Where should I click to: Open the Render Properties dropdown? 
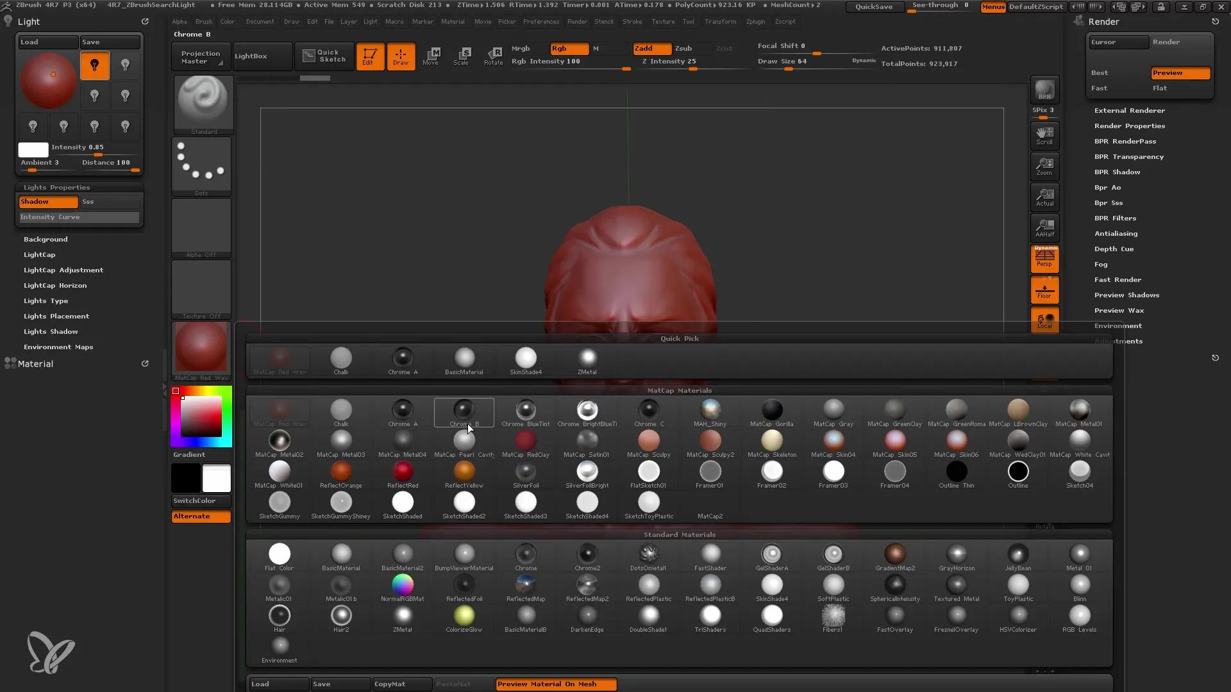click(x=1130, y=126)
